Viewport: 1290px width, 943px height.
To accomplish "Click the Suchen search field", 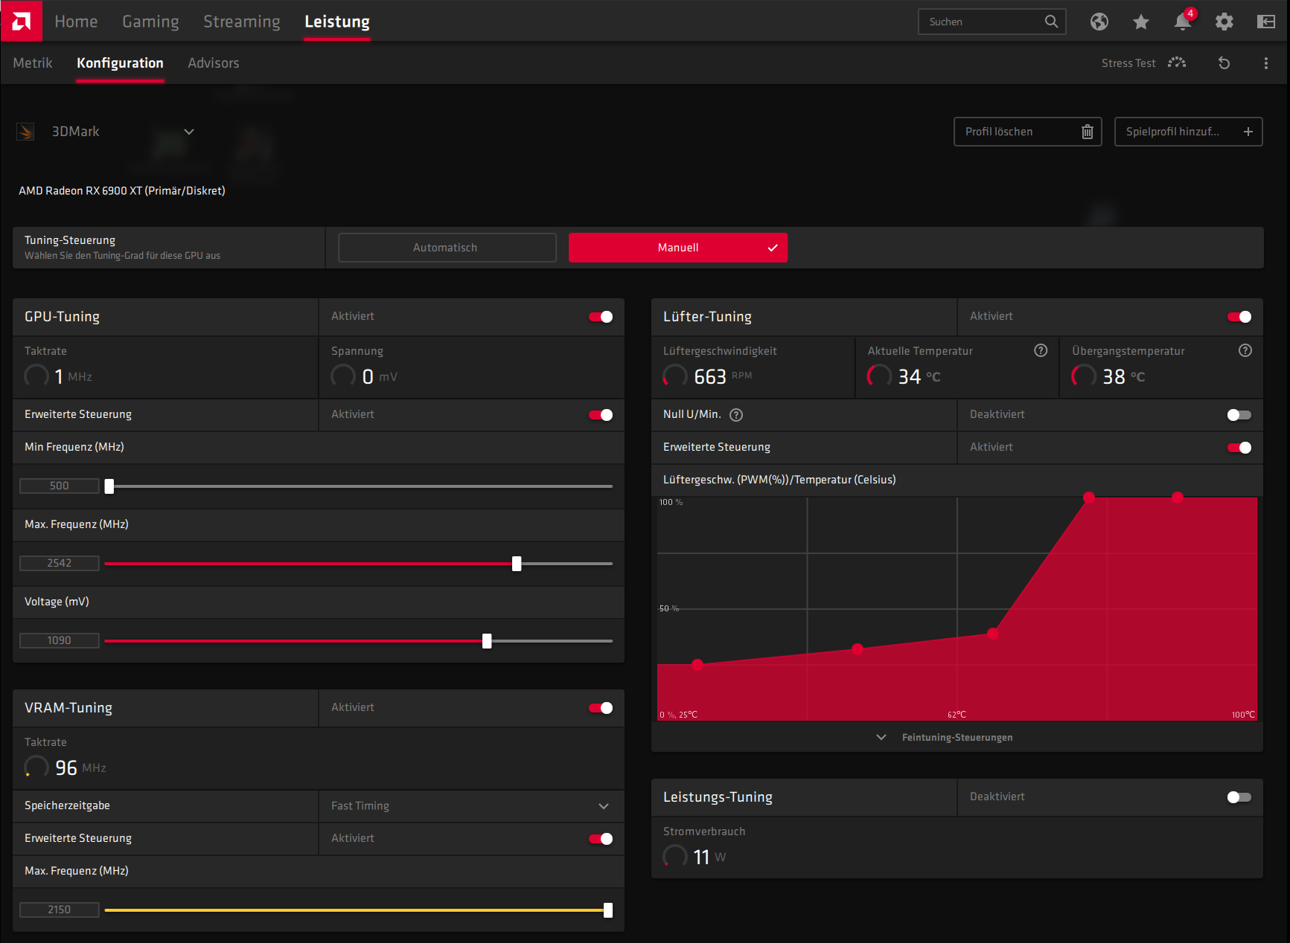I will [992, 22].
